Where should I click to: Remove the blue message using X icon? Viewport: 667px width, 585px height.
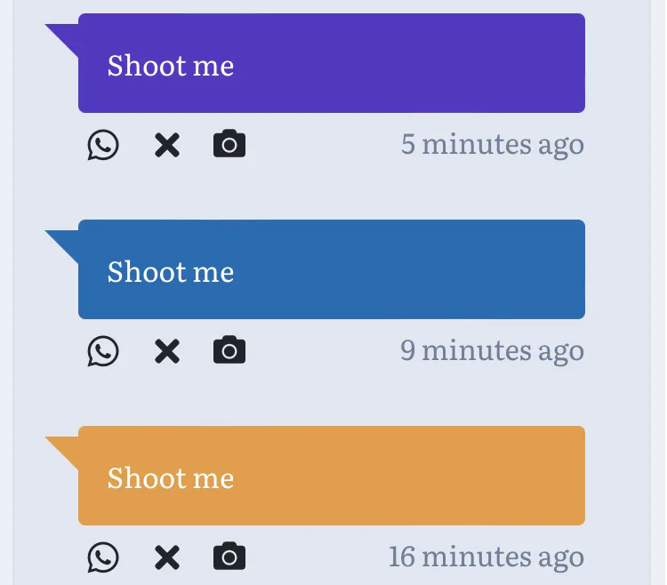coord(166,350)
